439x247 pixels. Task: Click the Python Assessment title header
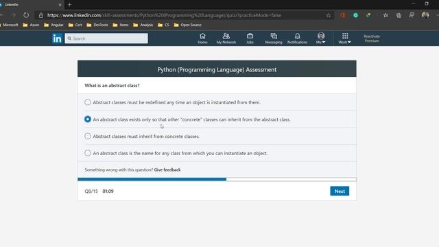click(x=217, y=69)
